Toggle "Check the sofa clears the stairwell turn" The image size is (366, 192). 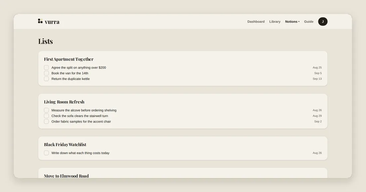pyautogui.click(x=46, y=116)
